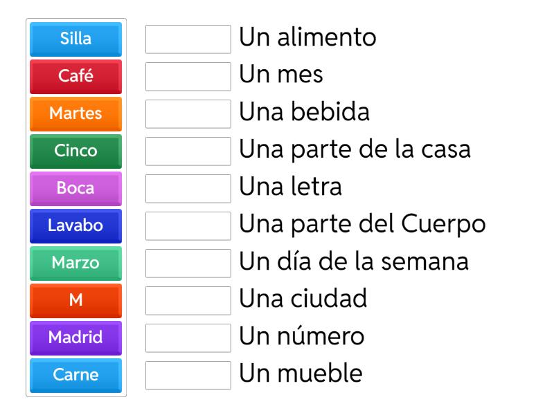The height and width of the screenshot is (415, 554).
Task: Click the slot for Un día de la semana
Action: point(188,264)
